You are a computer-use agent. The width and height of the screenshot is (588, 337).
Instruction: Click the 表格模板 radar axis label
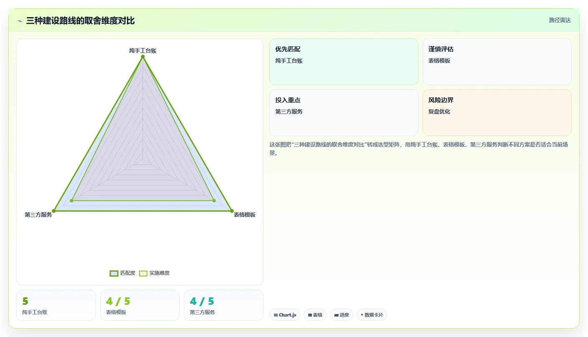[244, 215]
